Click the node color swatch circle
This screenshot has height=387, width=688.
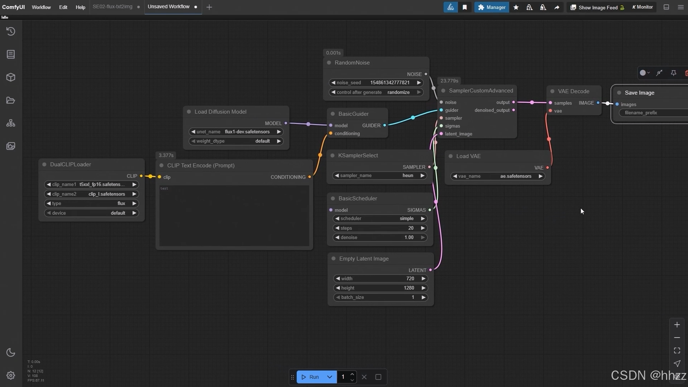(x=643, y=73)
